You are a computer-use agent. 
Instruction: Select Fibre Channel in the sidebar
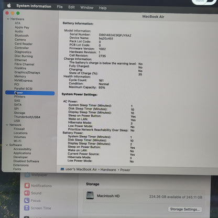click(x=24, y=64)
